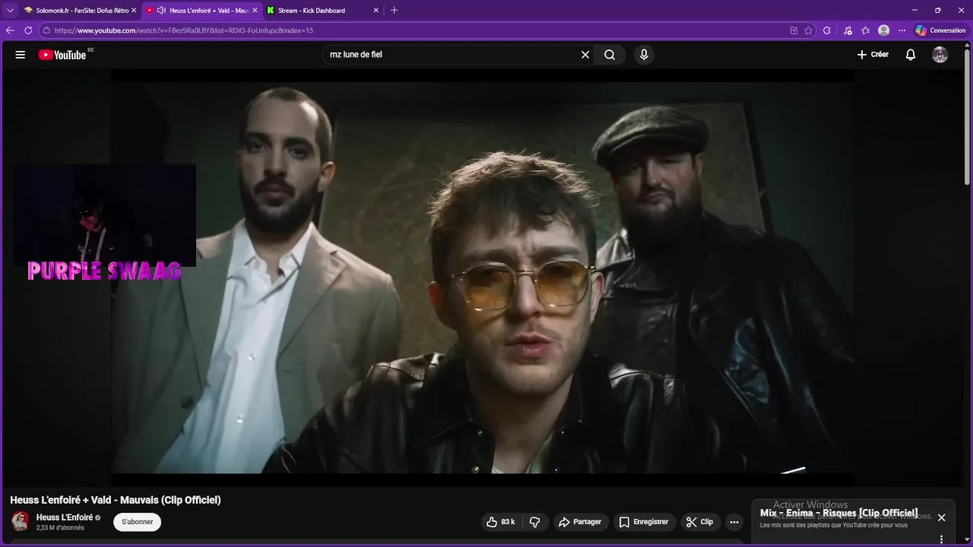
Task: Click the video title text
Action: click(116, 500)
